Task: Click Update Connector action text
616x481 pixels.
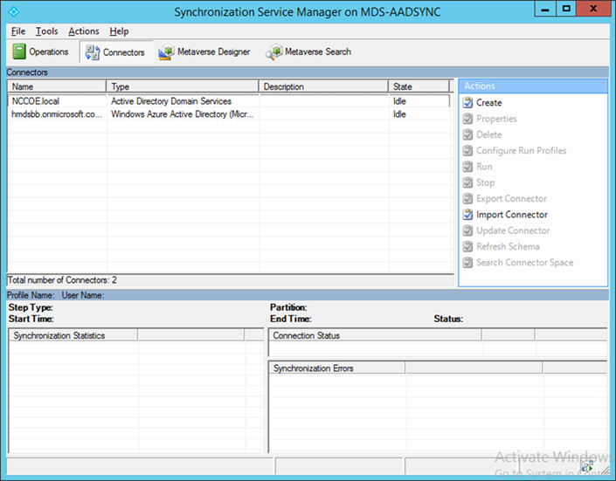Action: pyautogui.click(x=513, y=230)
